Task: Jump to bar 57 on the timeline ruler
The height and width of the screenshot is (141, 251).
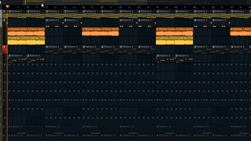Action: point(231,7)
